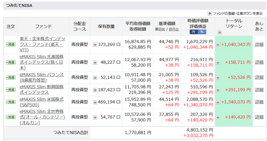The width and height of the screenshot is (267, 141).
Task: Open the eMAXIS Slim 全世界株式(オール・カントリー) link
Action: tap(42, 117)
